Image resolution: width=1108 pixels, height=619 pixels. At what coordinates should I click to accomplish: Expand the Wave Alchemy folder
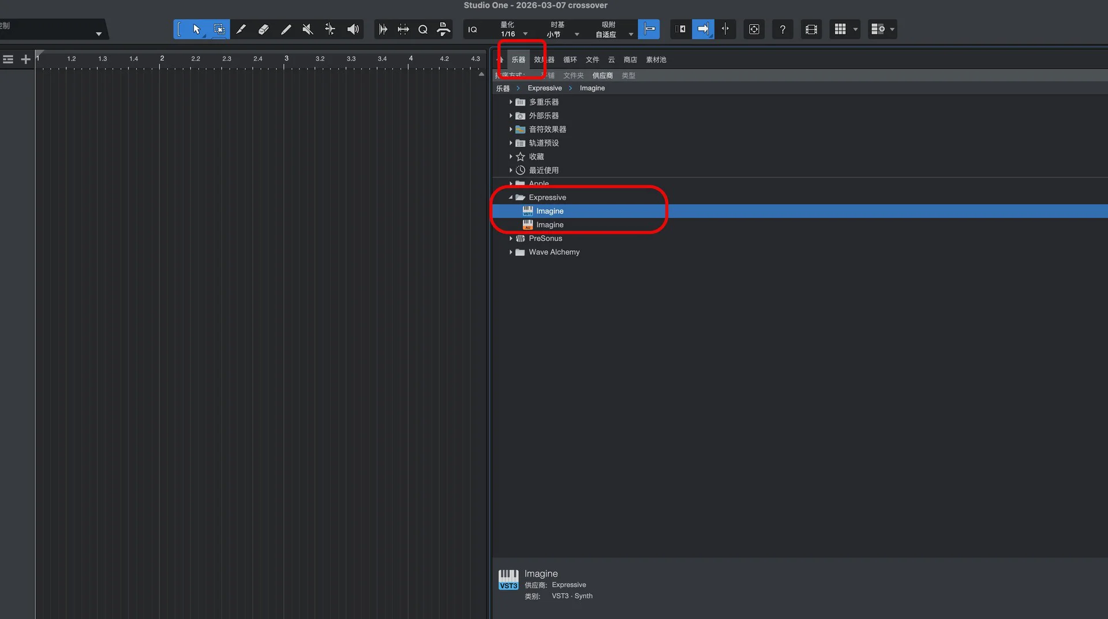click(511, 252)
